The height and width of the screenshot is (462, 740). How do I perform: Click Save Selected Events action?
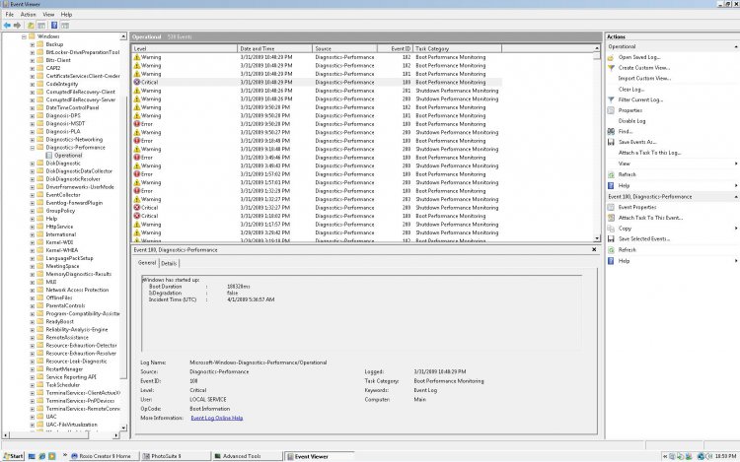(643, 238)
